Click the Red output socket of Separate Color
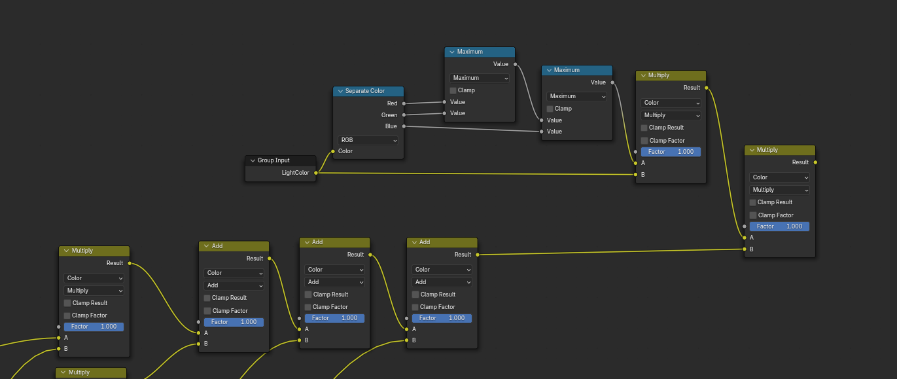 click(x=404, y=103)
